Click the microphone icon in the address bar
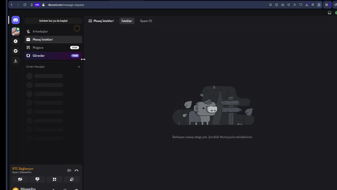Screen dimensions: 337x190 [32, 5]
